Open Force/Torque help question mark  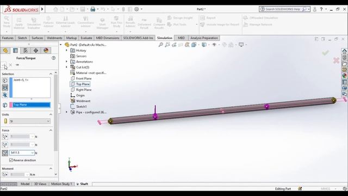pyautogui.click(x=53, y=58)
